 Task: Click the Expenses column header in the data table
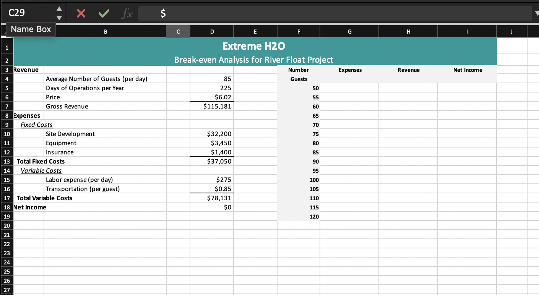click(350, 70)
